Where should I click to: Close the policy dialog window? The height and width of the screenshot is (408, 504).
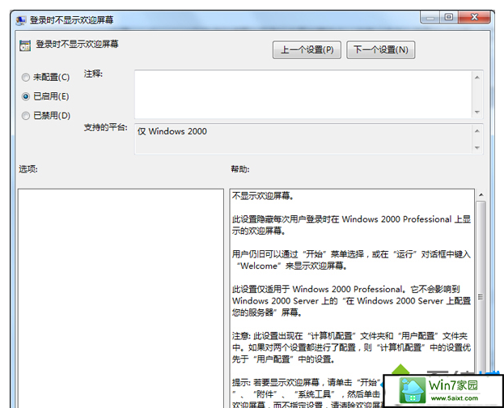[474, 17]
